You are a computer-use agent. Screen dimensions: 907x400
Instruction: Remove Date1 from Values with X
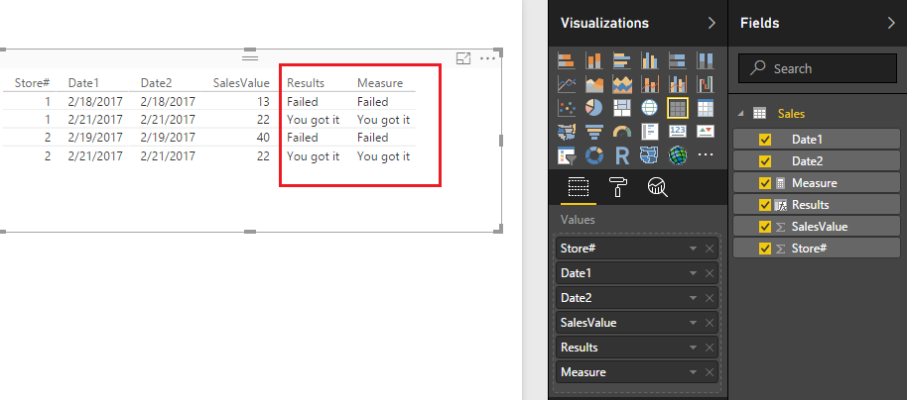710,273
